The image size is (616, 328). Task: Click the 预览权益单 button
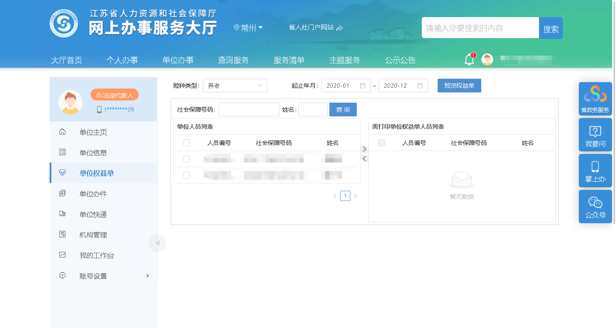[459, 86]
